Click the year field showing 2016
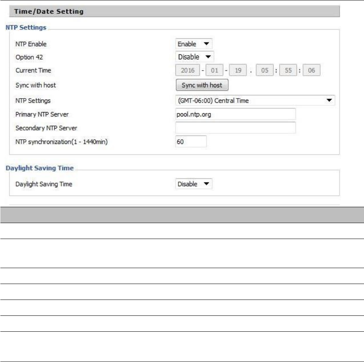Viewport: 364px width, 362px height. pos(187,70)
